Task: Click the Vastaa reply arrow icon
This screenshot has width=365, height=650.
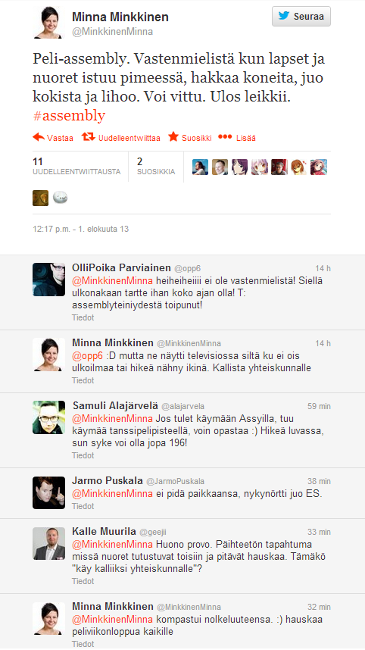Action: [39, 137]
